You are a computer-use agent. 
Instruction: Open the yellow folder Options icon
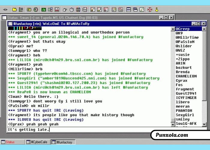click(x=14, y=10)
